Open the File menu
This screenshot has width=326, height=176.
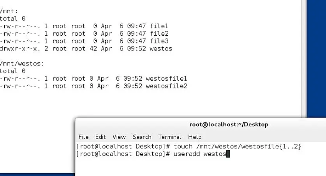pos(83,137)
